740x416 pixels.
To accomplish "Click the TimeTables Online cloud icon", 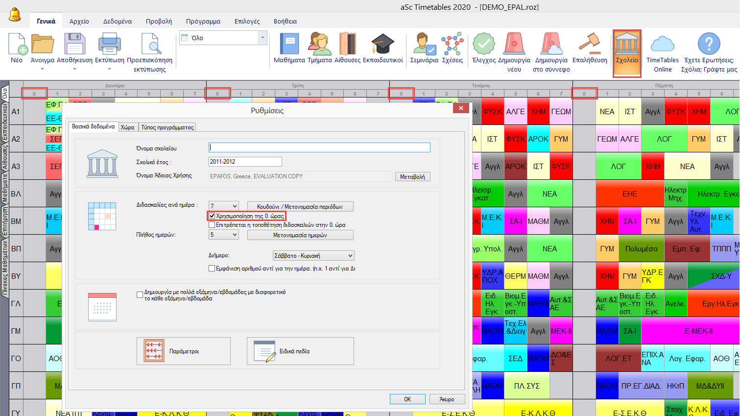I will point(662,44).
